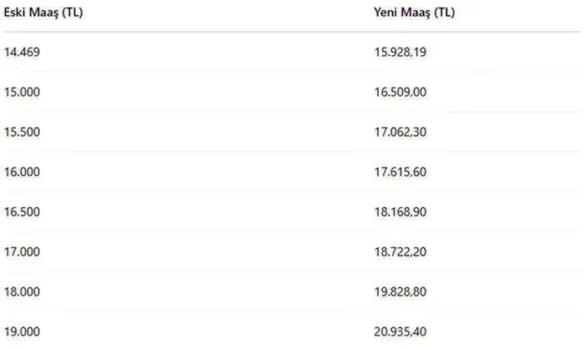Viewport: 584px width, 349px height.
Task: Select the old salary cell 15.000
Action: [22, 92]
